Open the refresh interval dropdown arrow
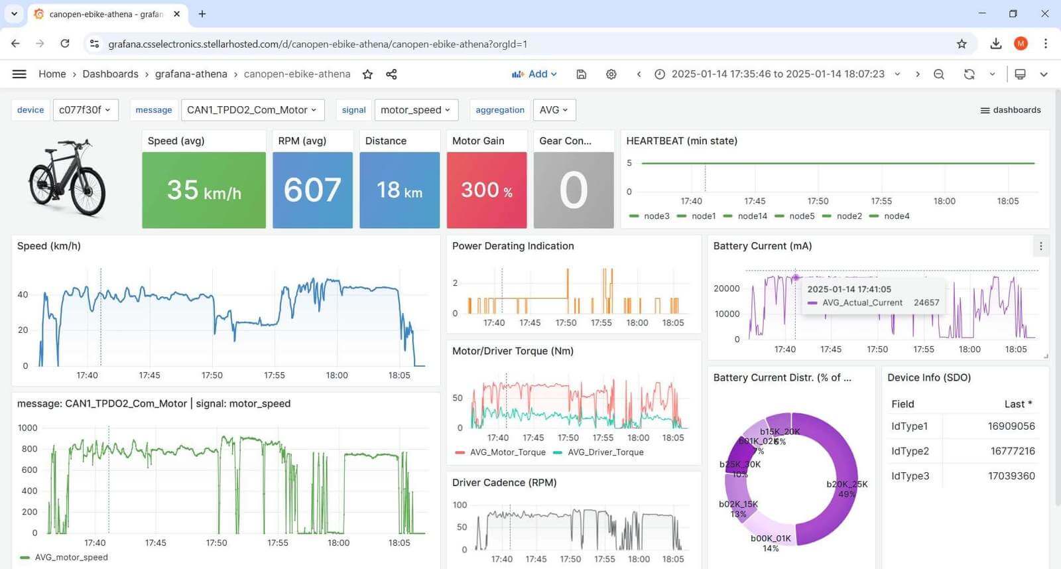This screenshot has width=1061, height=569. 992,74
